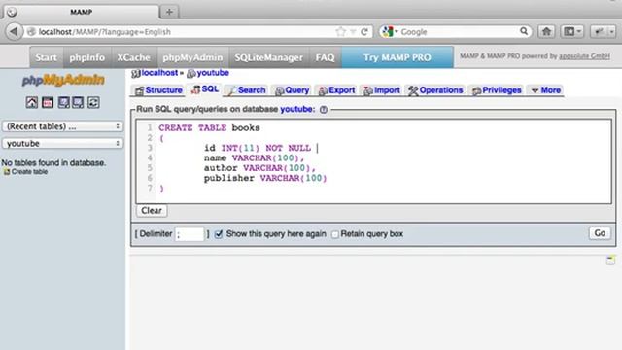This screenshot has height=350, width=622.
Task: Click the youtube database icon in breadcrumb
Action: tap(191, 74)
